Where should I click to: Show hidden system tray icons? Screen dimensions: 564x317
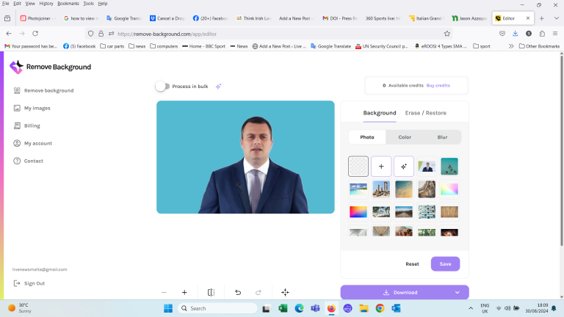point(471,308)
